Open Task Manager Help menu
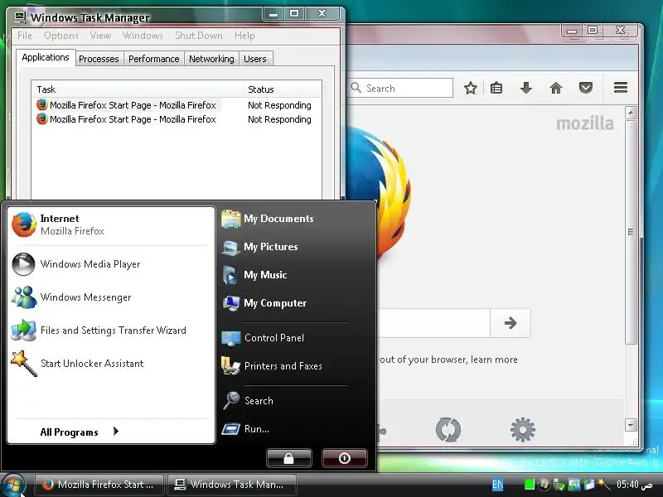The width and height of the screenshot is (663, 497). click(244, 36)
